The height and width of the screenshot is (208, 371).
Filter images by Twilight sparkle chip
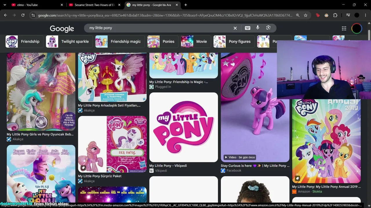(x=69, y=42)
